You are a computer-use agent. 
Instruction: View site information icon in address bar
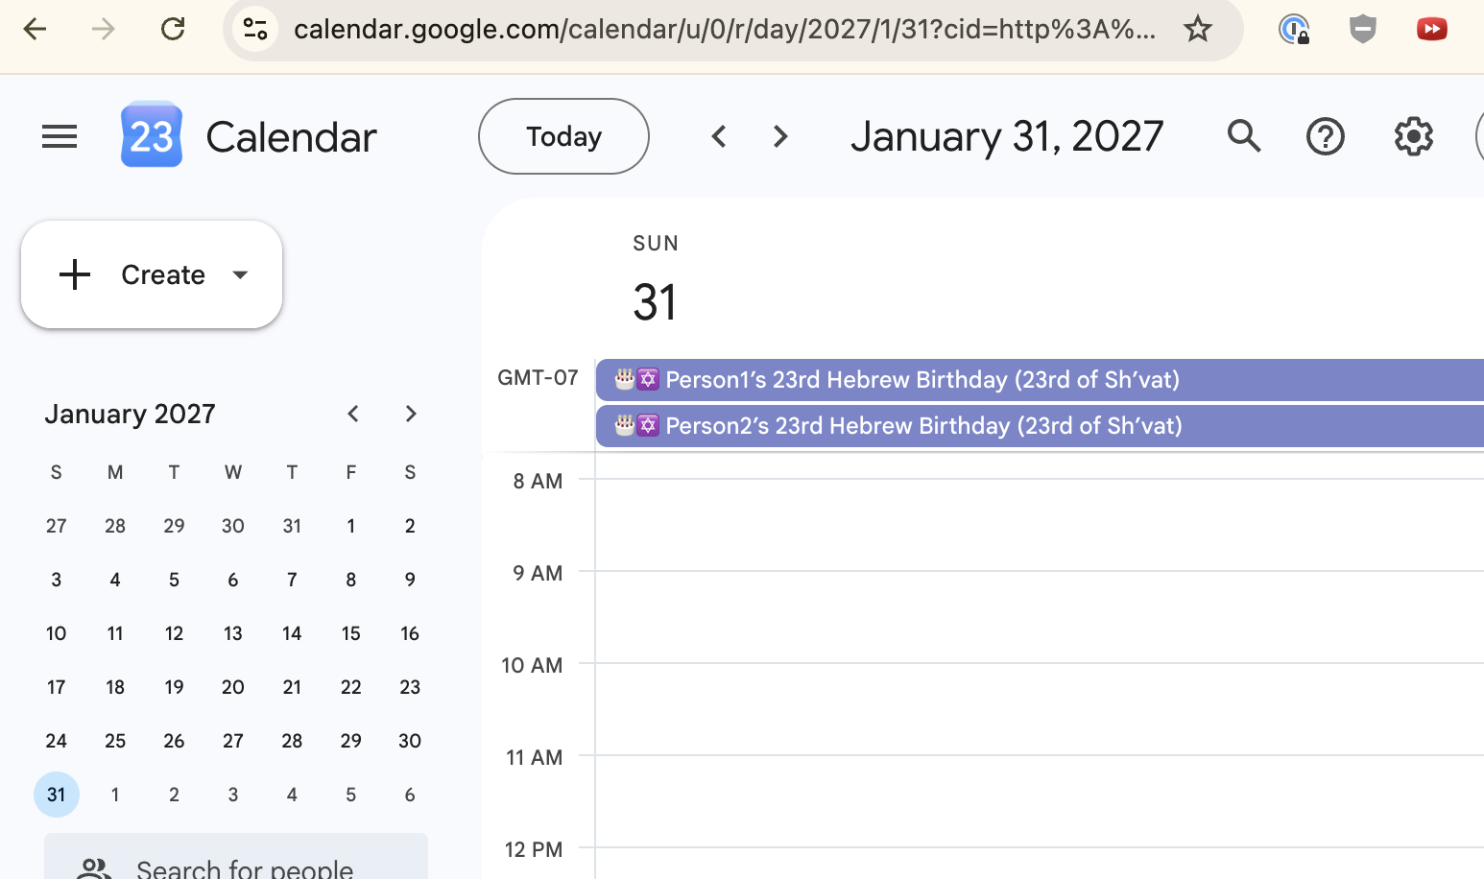coord(255,29)
